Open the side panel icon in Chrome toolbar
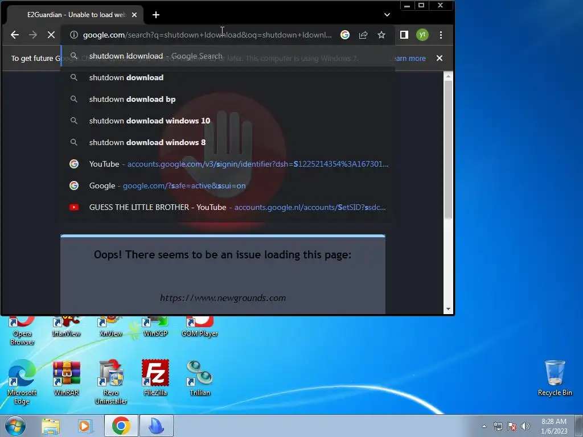 click(x=404, y=35)
